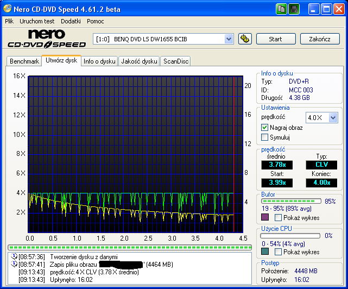The height and width of the screenshot is (289, 348).
Task: Open the Jakość dysku tab
Action: (139, 61)
